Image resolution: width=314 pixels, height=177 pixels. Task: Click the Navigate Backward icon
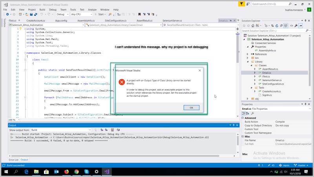[x=7, y=14]
